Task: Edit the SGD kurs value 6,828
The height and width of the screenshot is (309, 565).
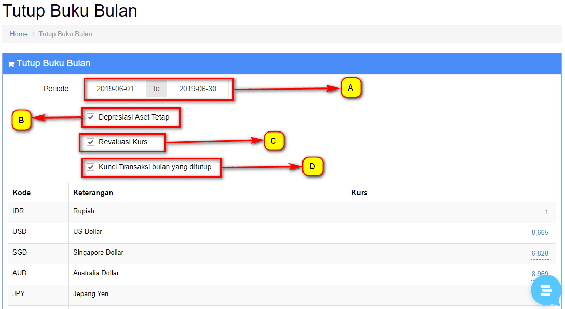Action: pos(540,254)
